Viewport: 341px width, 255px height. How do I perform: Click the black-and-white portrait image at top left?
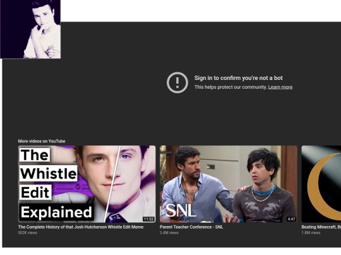(x=30, y=29)
